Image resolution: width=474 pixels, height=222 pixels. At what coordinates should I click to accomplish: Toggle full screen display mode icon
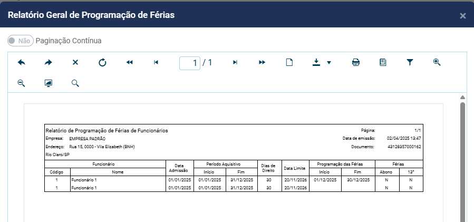coord(49,83)
